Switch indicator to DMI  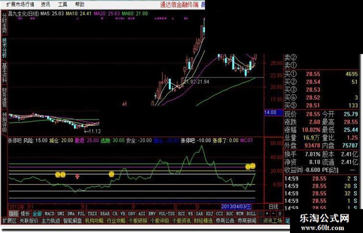point(61,213)
